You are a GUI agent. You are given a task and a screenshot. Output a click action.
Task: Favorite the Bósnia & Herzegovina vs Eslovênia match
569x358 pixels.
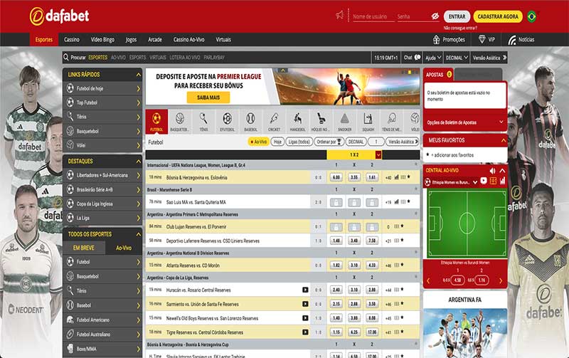point(409,177)
